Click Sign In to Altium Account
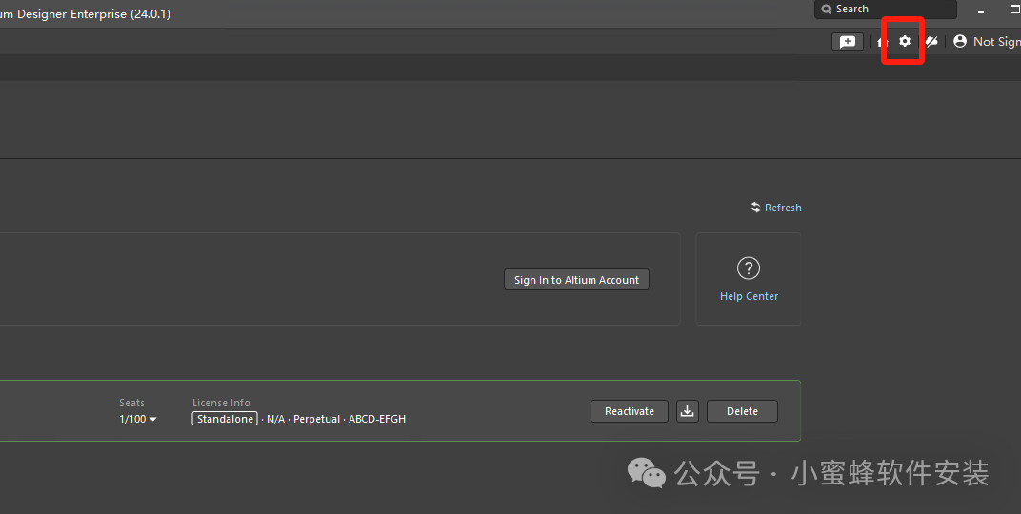Screen dimensions: 1021x514 pyautogui.click(x=576, y=280)
